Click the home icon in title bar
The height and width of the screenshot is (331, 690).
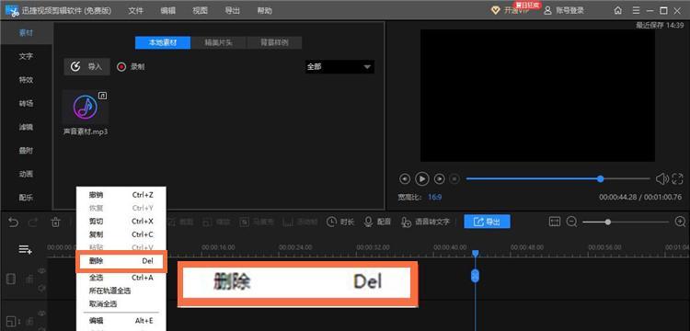(618, 10)
